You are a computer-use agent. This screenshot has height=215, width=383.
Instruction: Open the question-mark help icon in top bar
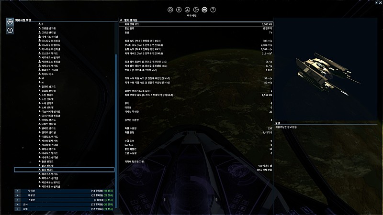pos(213,10)
